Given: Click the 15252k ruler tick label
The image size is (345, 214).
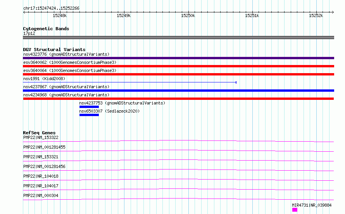Looking at the screenshot, I should [316, 15].
